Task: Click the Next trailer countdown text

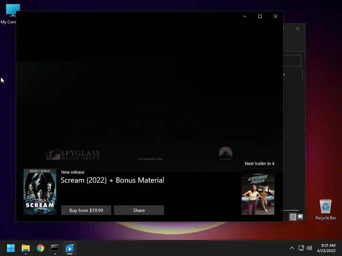Action: click(x=259, y=163)
